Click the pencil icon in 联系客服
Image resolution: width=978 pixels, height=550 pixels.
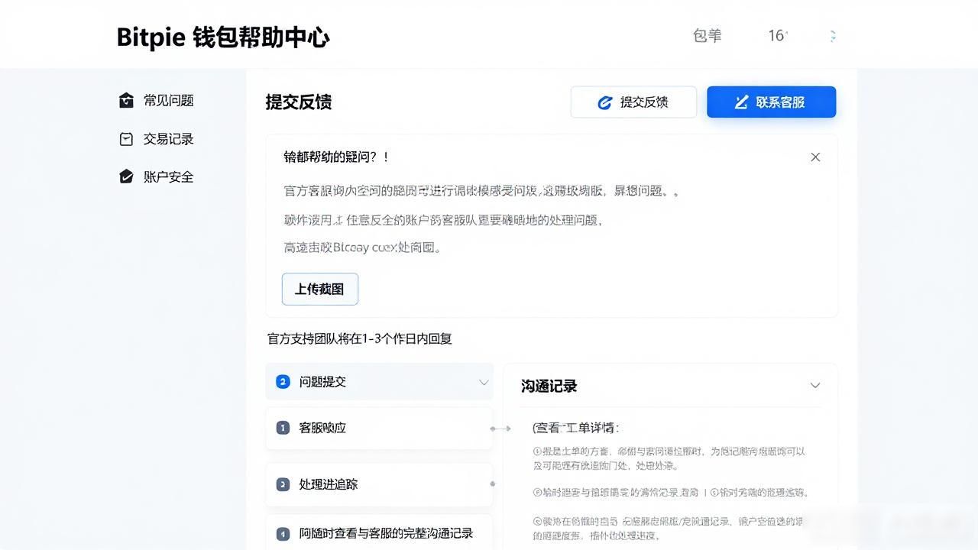click(x=741, y=102)
